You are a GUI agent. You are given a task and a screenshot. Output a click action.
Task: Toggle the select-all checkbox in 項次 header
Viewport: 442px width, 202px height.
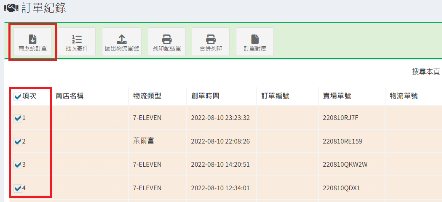click(x=18, y=97)
